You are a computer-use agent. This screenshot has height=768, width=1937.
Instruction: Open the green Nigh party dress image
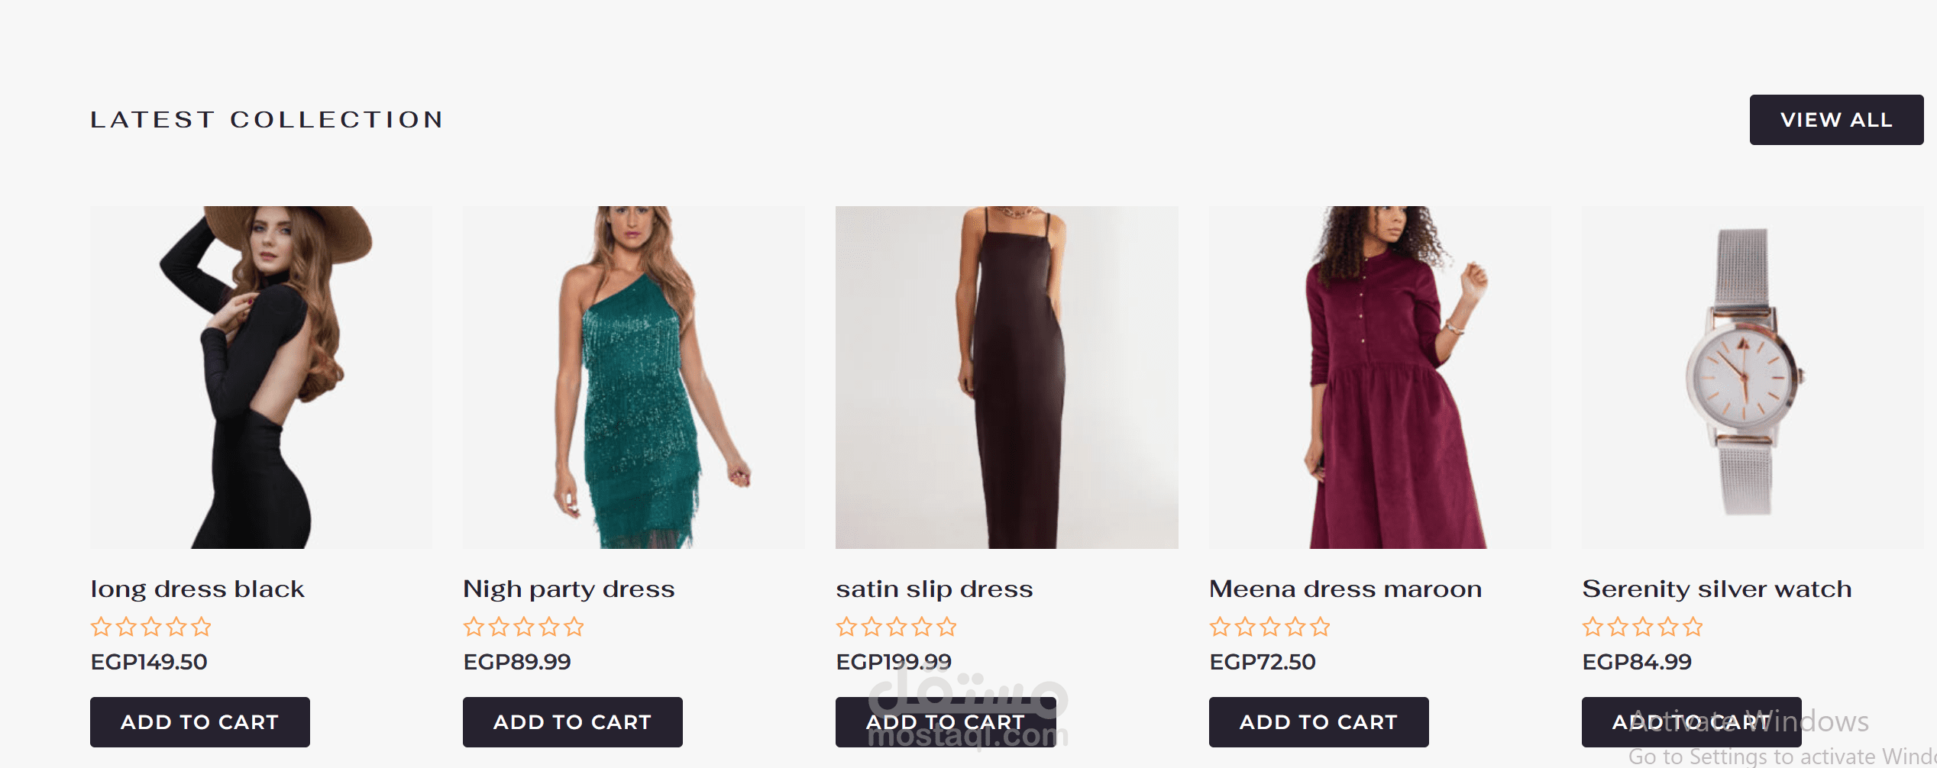pos(634,377)
